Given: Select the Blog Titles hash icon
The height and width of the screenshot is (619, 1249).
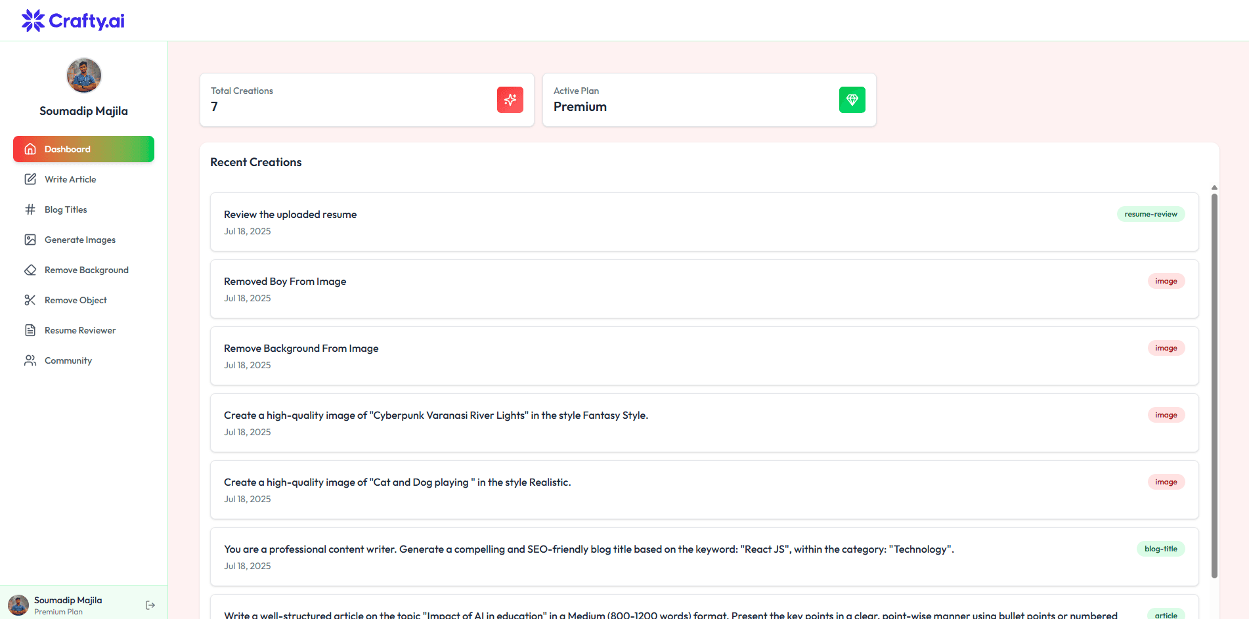Looking at the screenshot, I should [30, 209].
